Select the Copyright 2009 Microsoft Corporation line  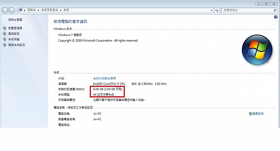(98, 40)
